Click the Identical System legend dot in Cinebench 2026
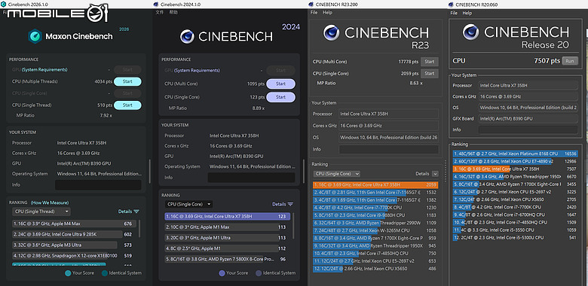588x286 pixels. tap(104, 273)
